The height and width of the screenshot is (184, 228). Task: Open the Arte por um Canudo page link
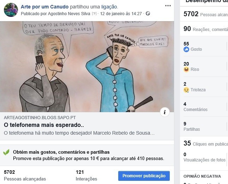(x=44, y=7)
